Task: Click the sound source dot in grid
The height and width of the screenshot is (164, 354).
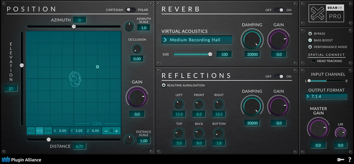Action: coord(98,67)
